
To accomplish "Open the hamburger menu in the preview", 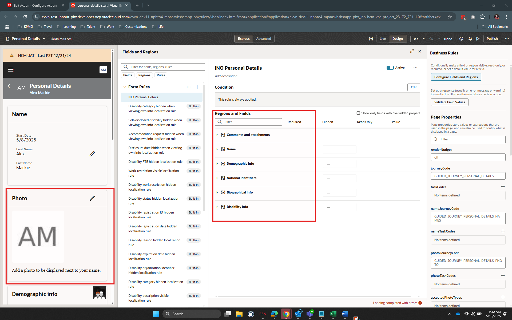I will (11, 70).
